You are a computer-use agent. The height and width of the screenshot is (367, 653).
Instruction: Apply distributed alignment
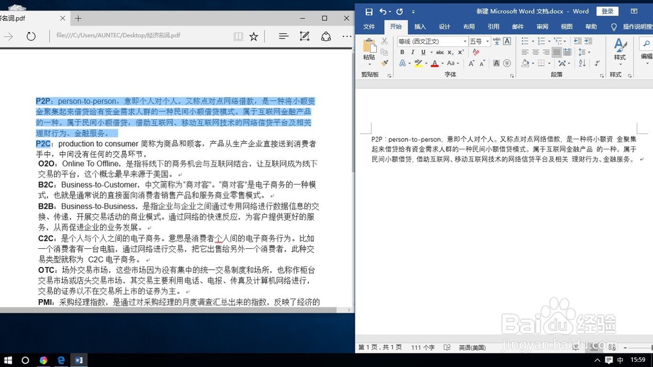pyautogui.click(x=567, y=52)
